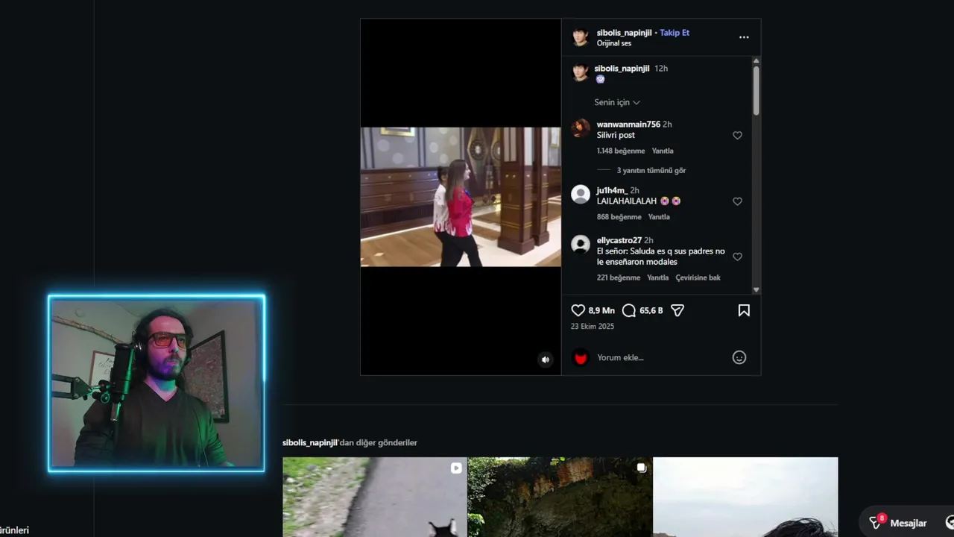This screenshot has height=537, width=954.
Task: Open the third post thumbnail below
Action: tap(745, 497)
